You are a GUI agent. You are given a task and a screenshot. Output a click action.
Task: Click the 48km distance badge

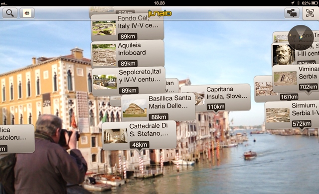coord(140,145)
